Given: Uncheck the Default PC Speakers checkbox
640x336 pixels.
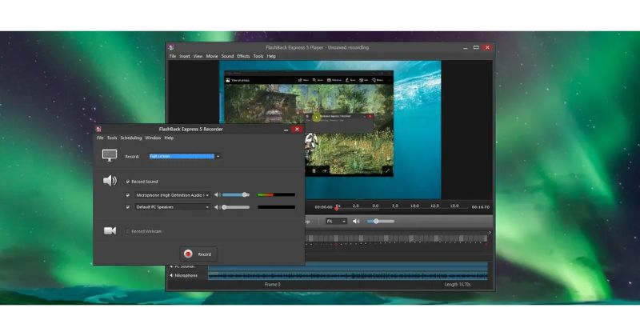Looking at the screenshot, I should pyautogui.click(x=128, y=207).
